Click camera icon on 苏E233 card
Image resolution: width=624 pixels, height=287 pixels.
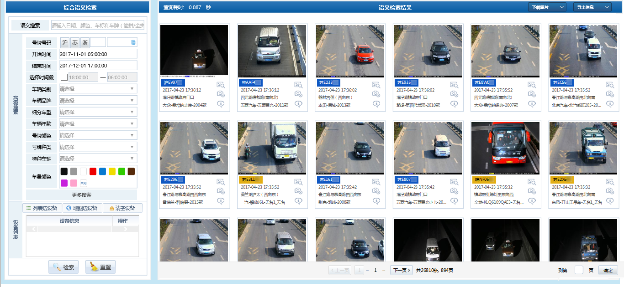pos(376,94)
